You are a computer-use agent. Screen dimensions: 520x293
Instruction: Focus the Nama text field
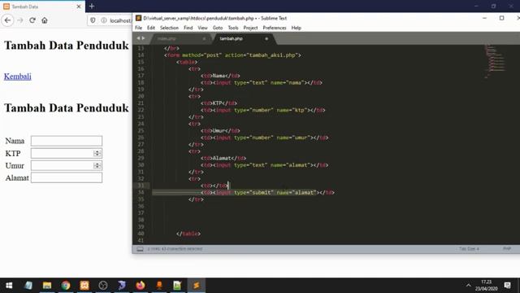click(67, 141)
